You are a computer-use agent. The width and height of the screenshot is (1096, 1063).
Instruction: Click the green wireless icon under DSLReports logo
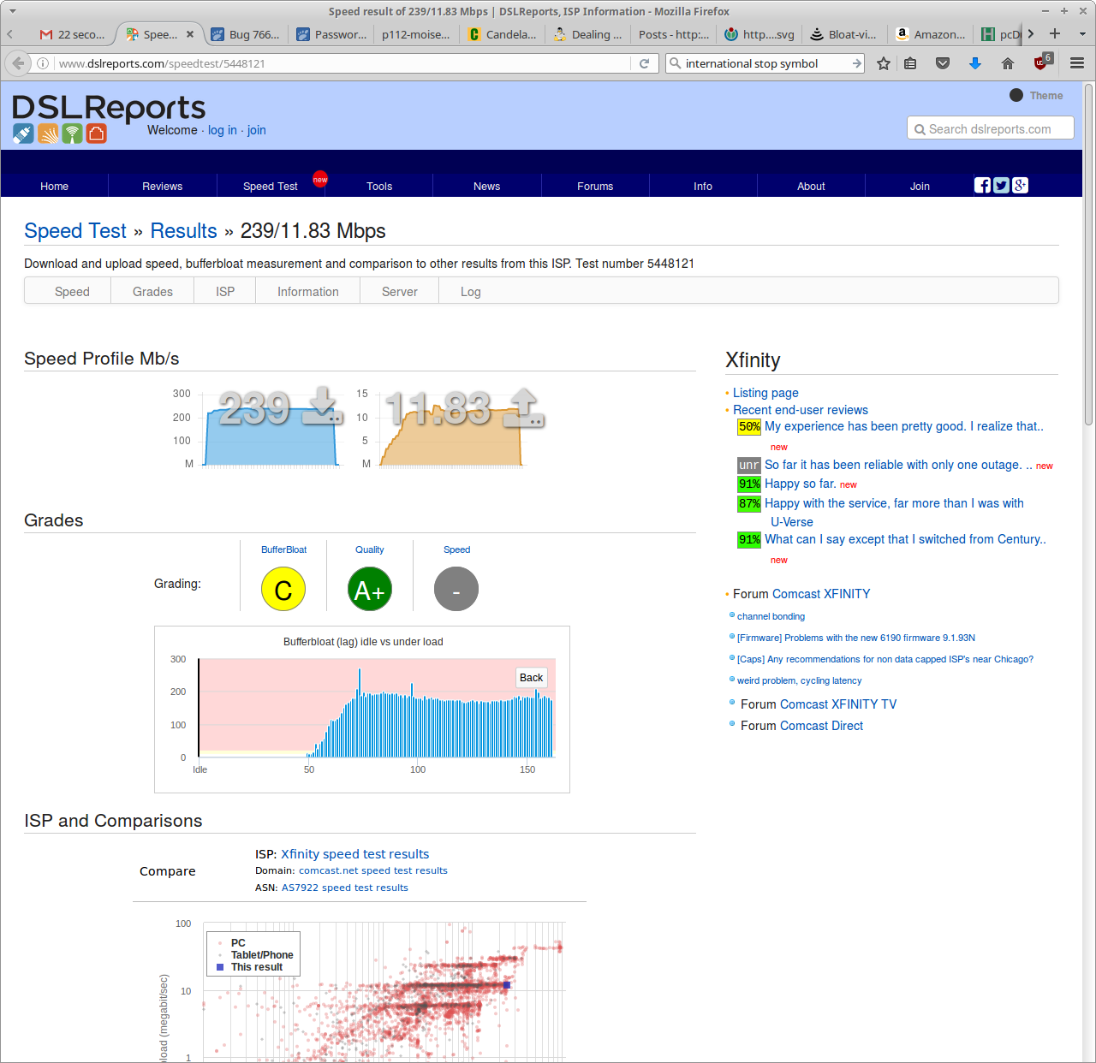pyautogui.click(x=72, y=134)
